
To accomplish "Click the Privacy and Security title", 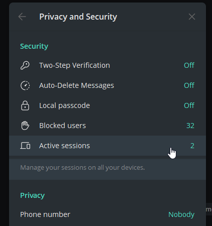I will pyautogui.click(x=78, y=17).
